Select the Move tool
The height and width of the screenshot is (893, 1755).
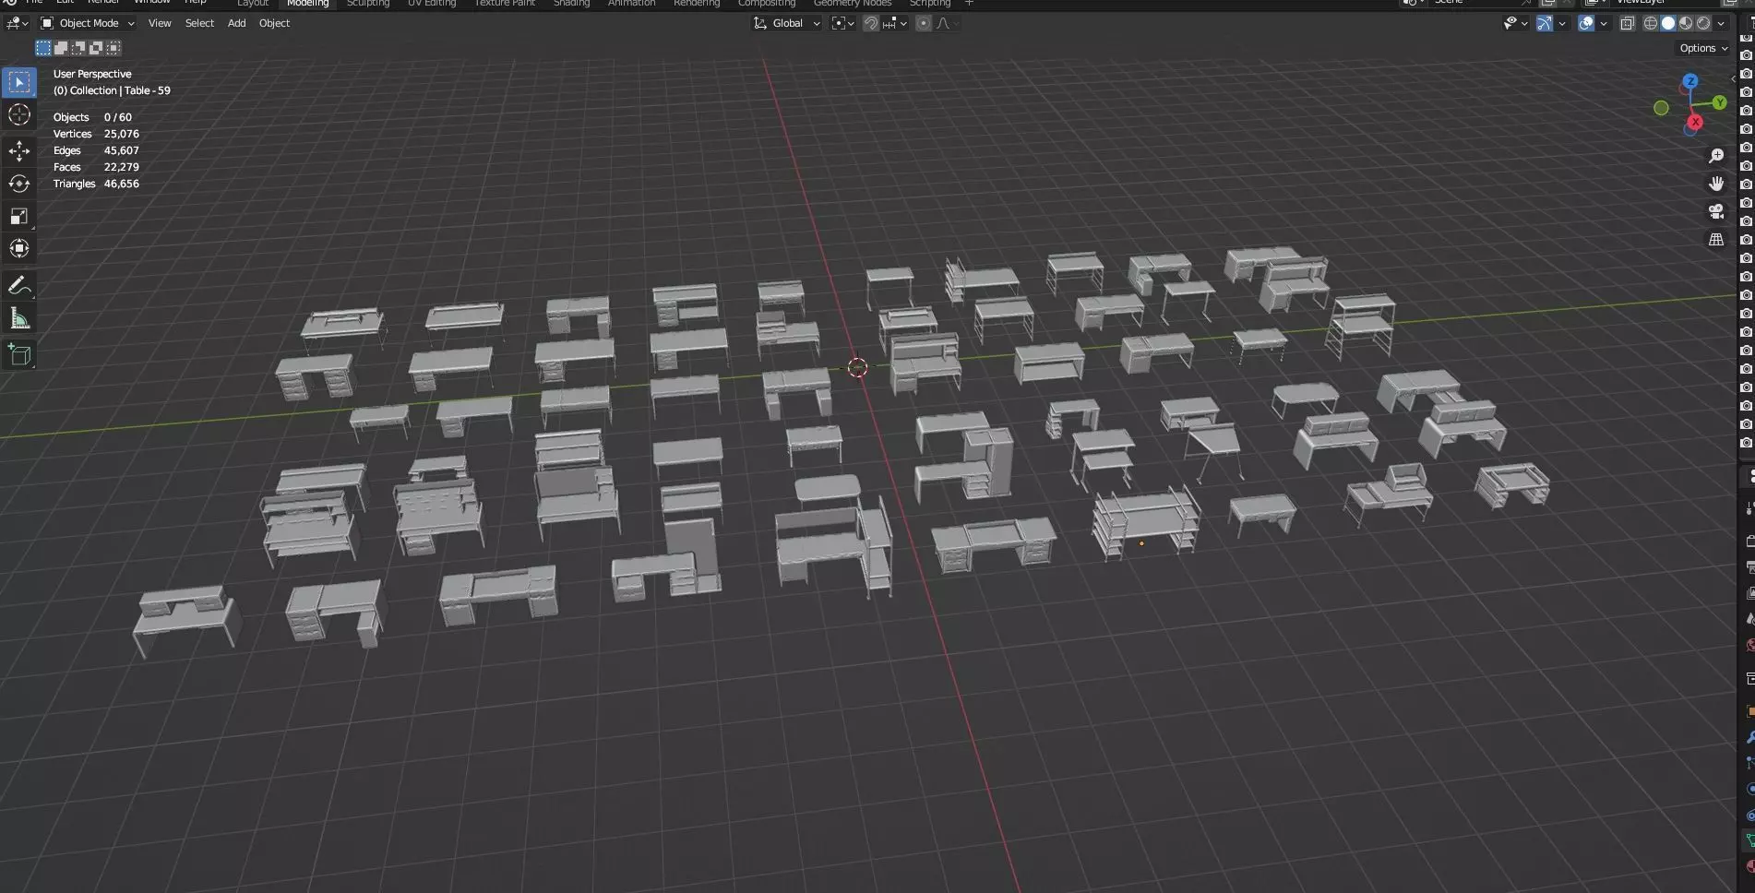pyautogui.click(x=19, y=151)
